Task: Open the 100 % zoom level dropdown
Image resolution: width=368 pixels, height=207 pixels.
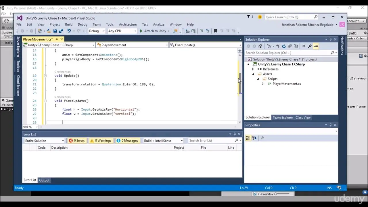Action: pyautogui.click(x=37, y=127)
